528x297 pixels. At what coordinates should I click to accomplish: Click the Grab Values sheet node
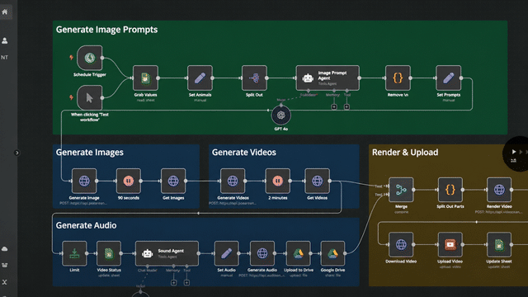pyautogui.click(x=145, y=78)
